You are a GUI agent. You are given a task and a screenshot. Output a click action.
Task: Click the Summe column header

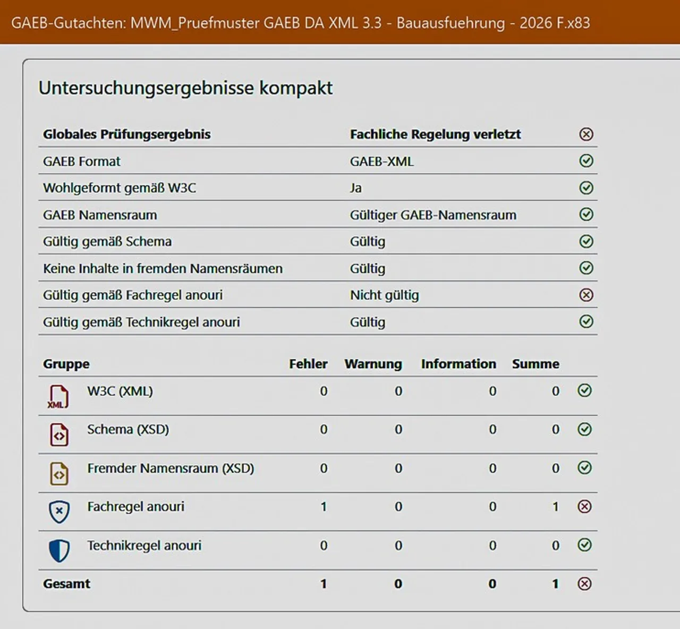click(x=535, y=364)
